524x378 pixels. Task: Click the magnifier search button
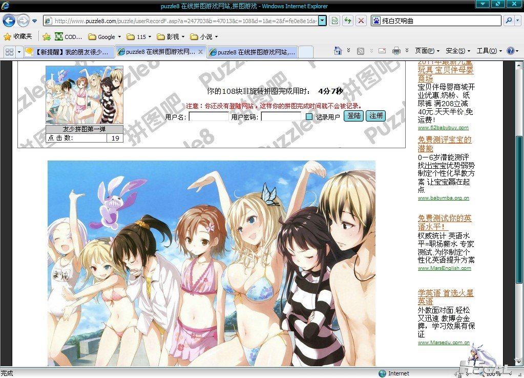click(x=509, y=21)
